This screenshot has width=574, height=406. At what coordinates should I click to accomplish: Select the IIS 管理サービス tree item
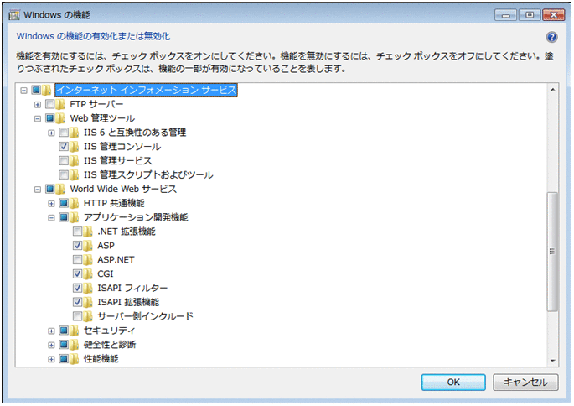click(118, 160)
